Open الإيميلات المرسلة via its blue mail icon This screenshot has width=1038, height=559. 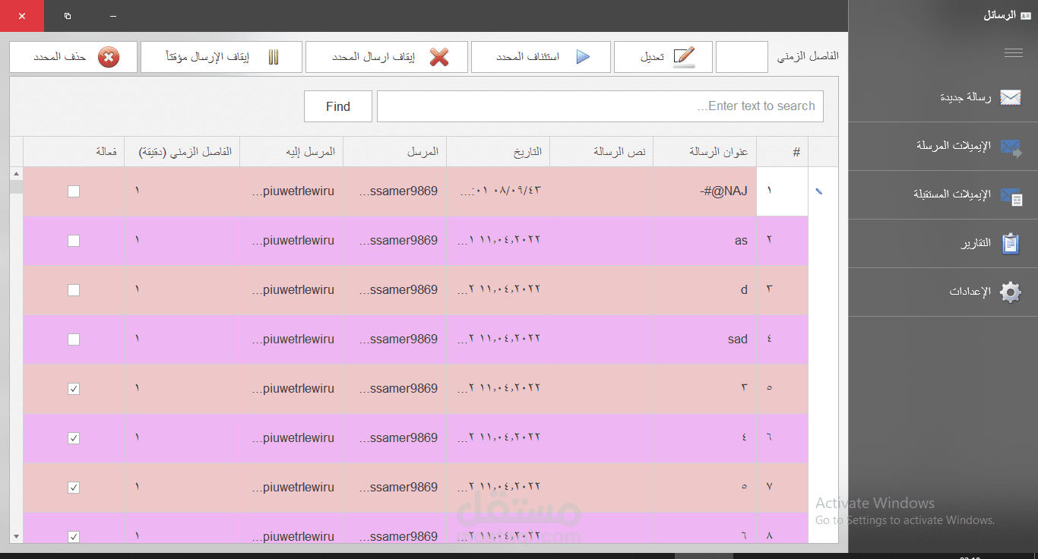(x=1011, y=146)
